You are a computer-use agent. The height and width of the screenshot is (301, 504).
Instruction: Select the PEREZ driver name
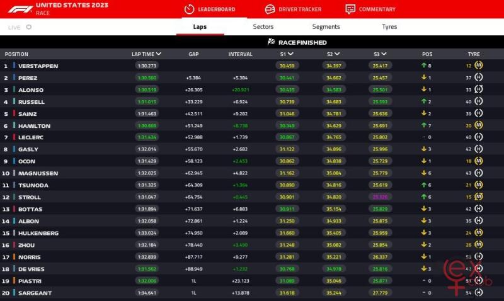[28, 77]
